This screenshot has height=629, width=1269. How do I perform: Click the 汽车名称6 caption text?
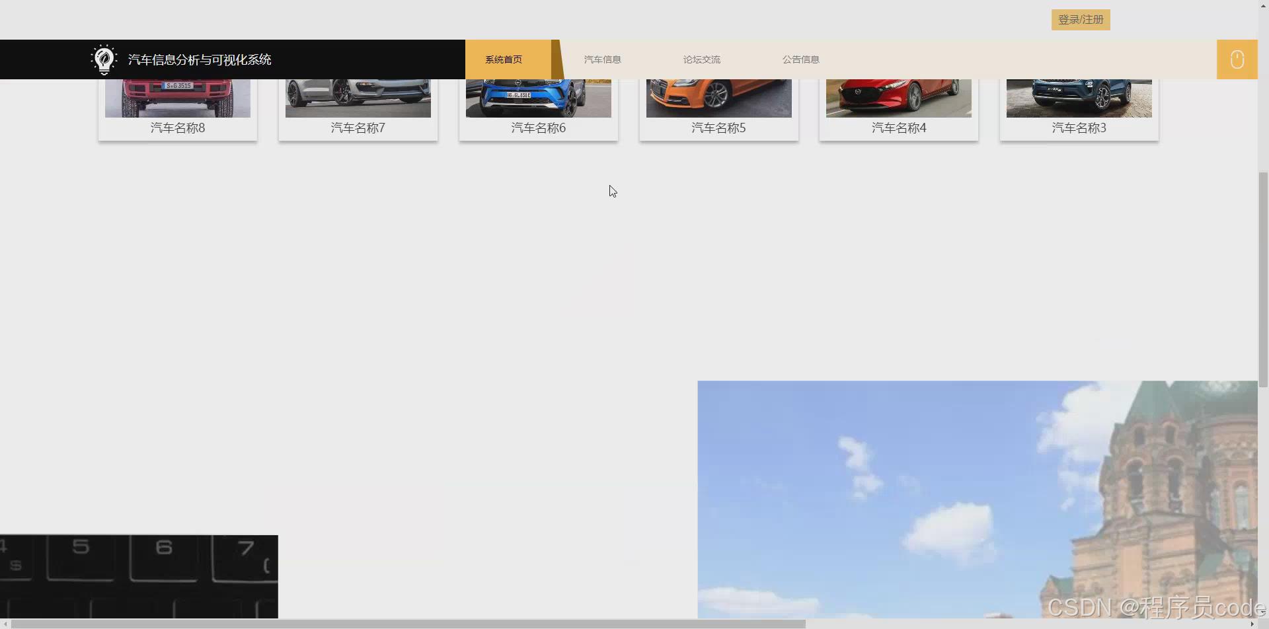[539, 128]
